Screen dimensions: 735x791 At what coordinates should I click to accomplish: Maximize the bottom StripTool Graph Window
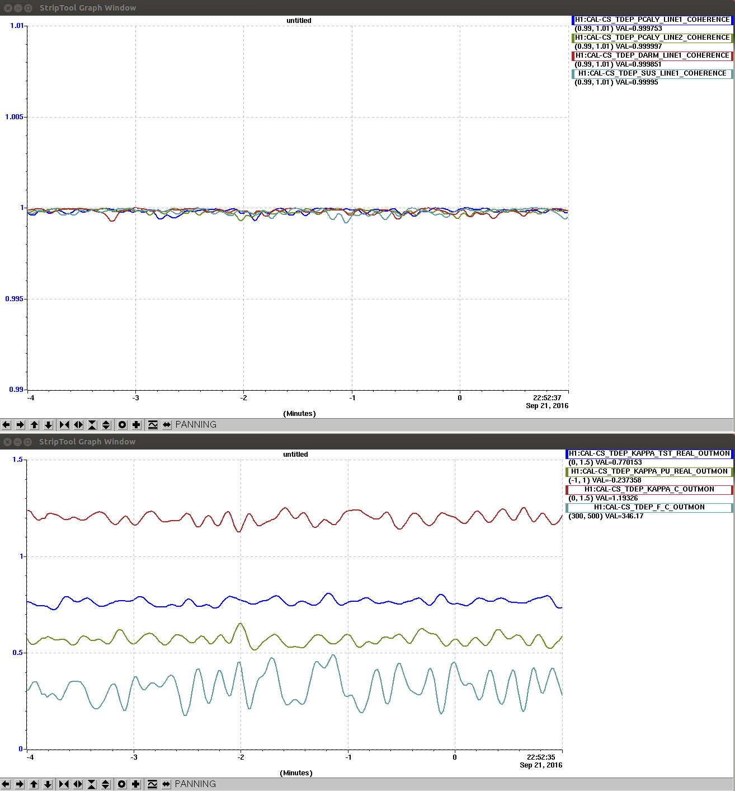[x=28, y=442]
